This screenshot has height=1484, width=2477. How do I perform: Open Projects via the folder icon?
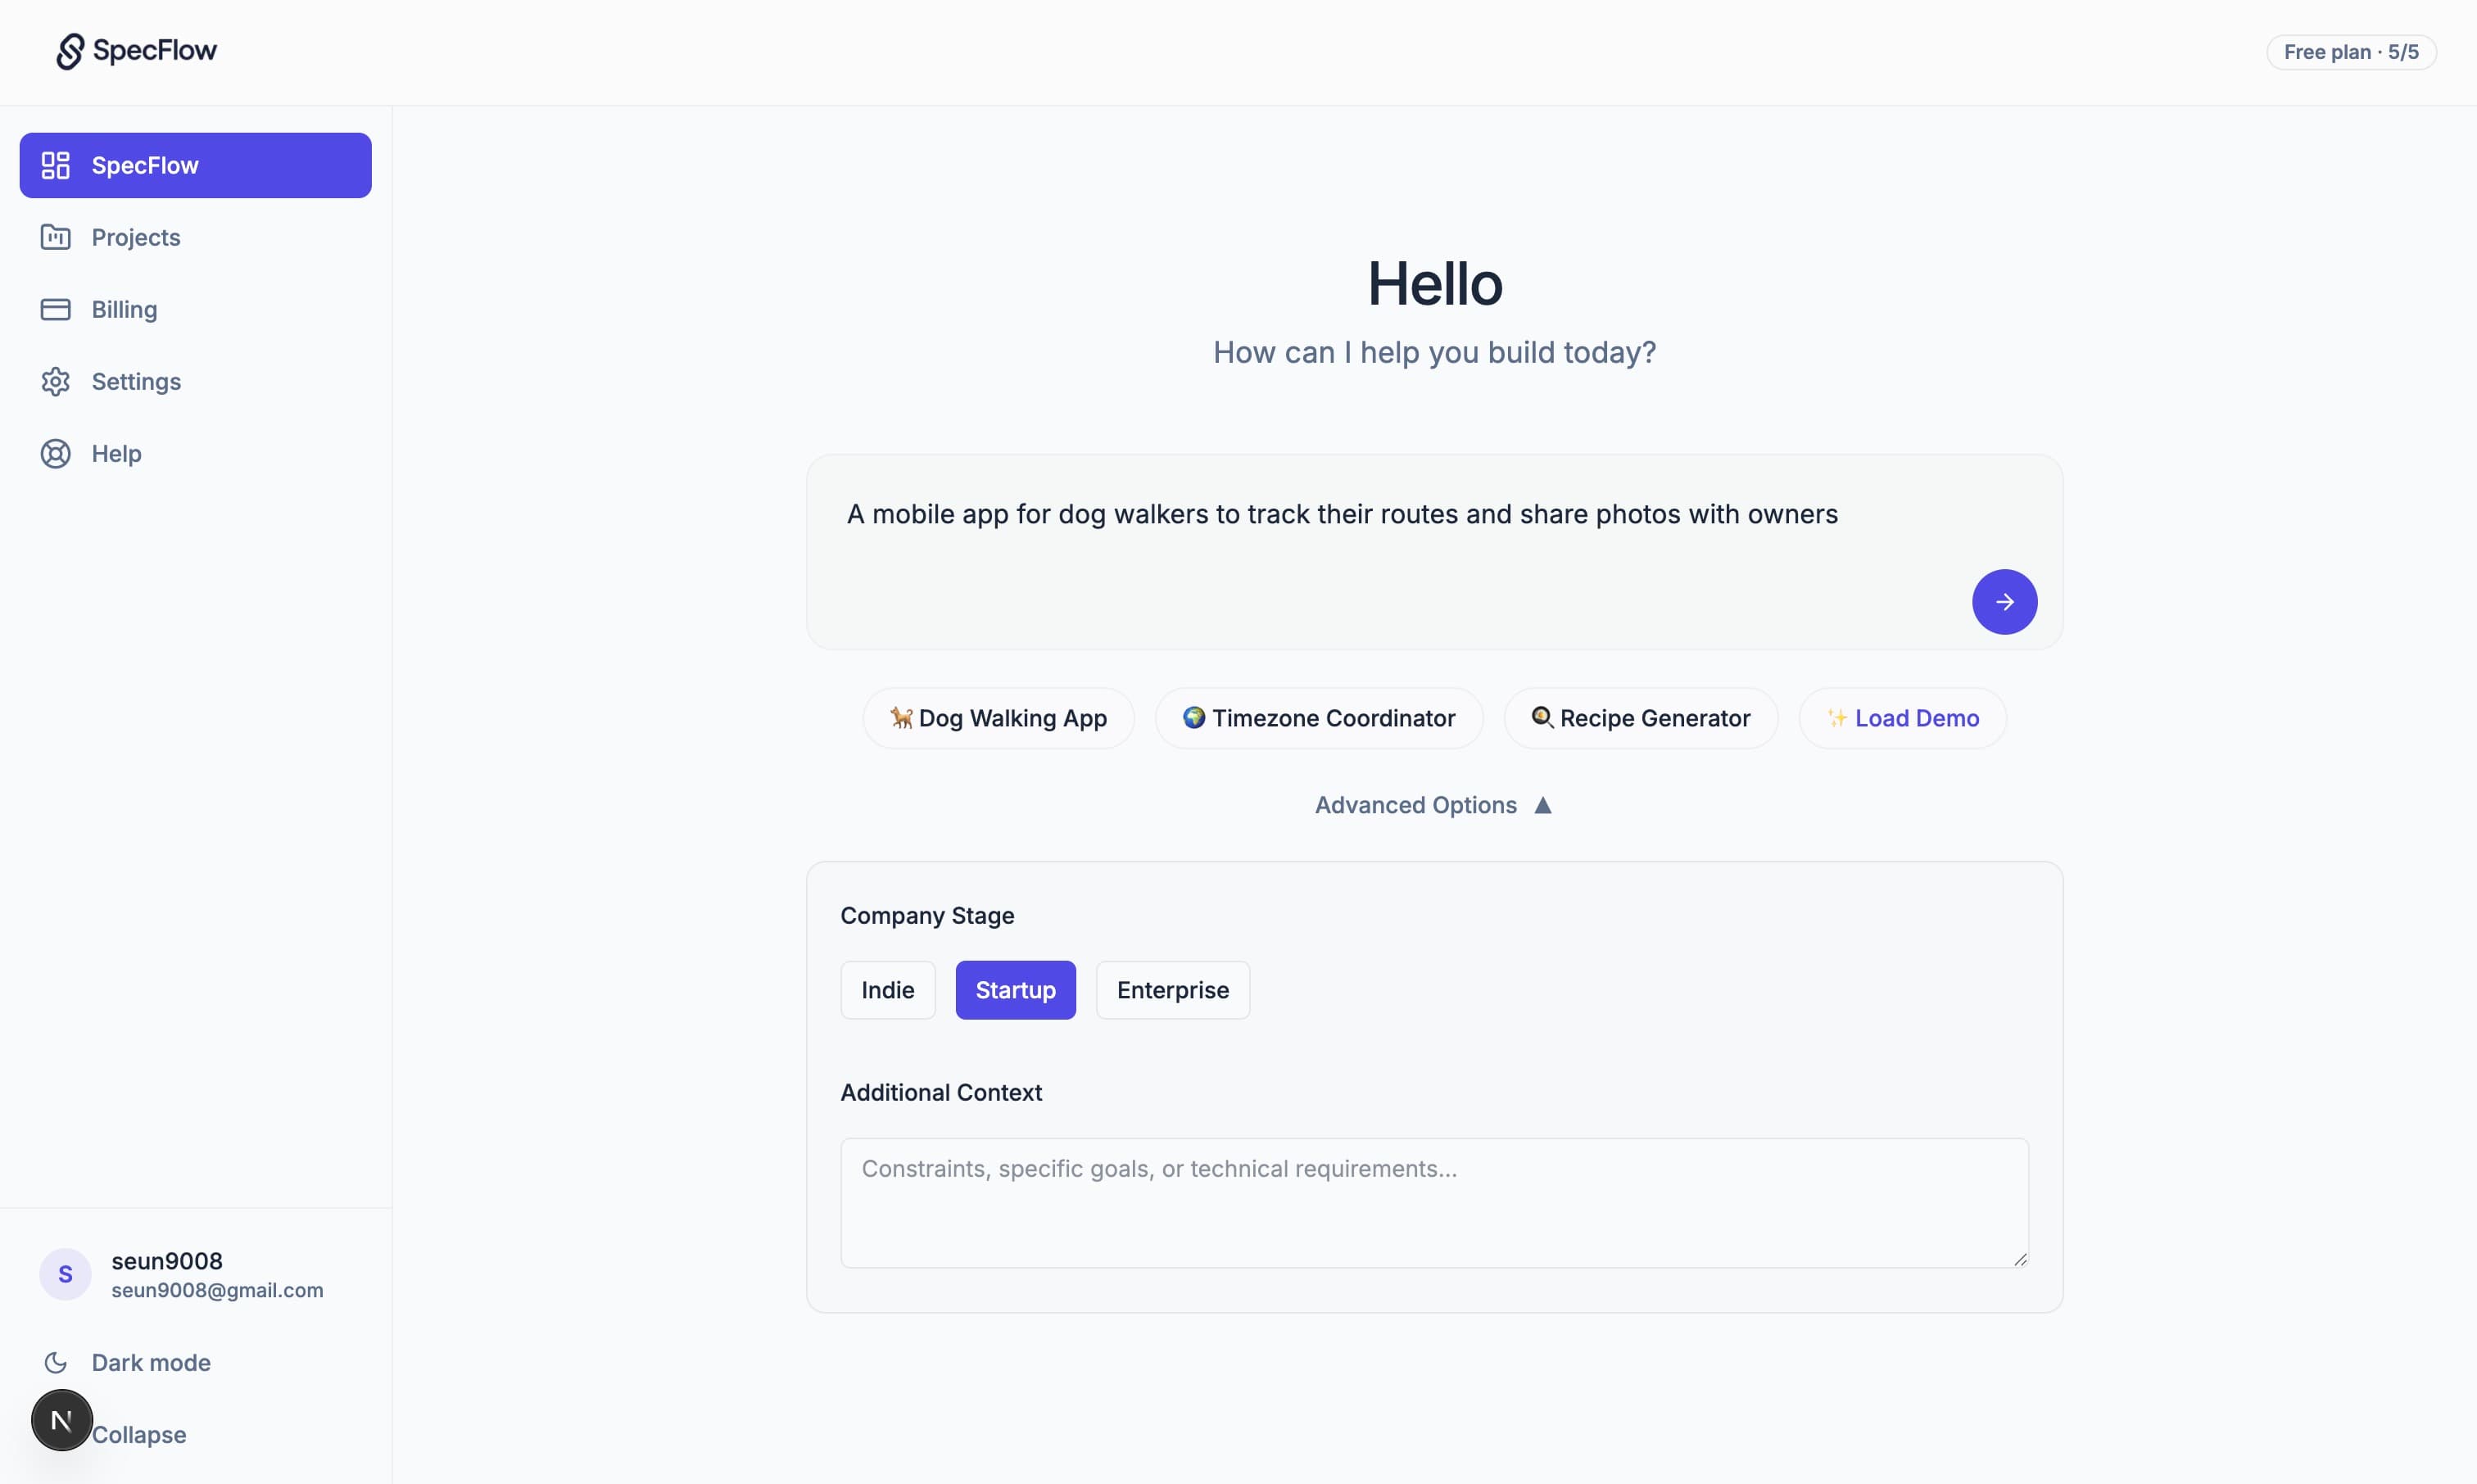pyautogui.click(x=55, y=237)
